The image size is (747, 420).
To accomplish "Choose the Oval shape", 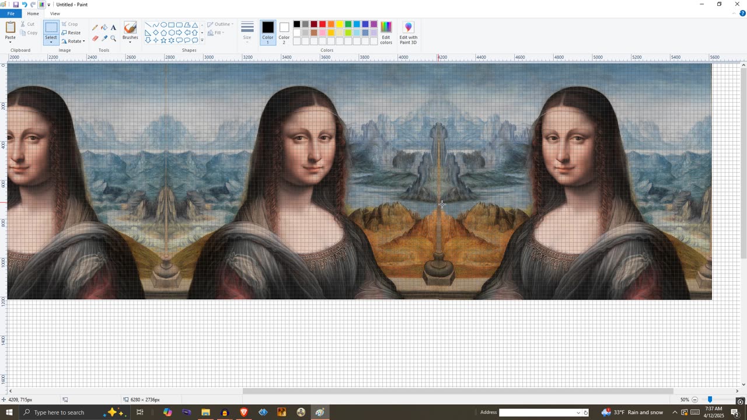I will click(x=163, y=24).
